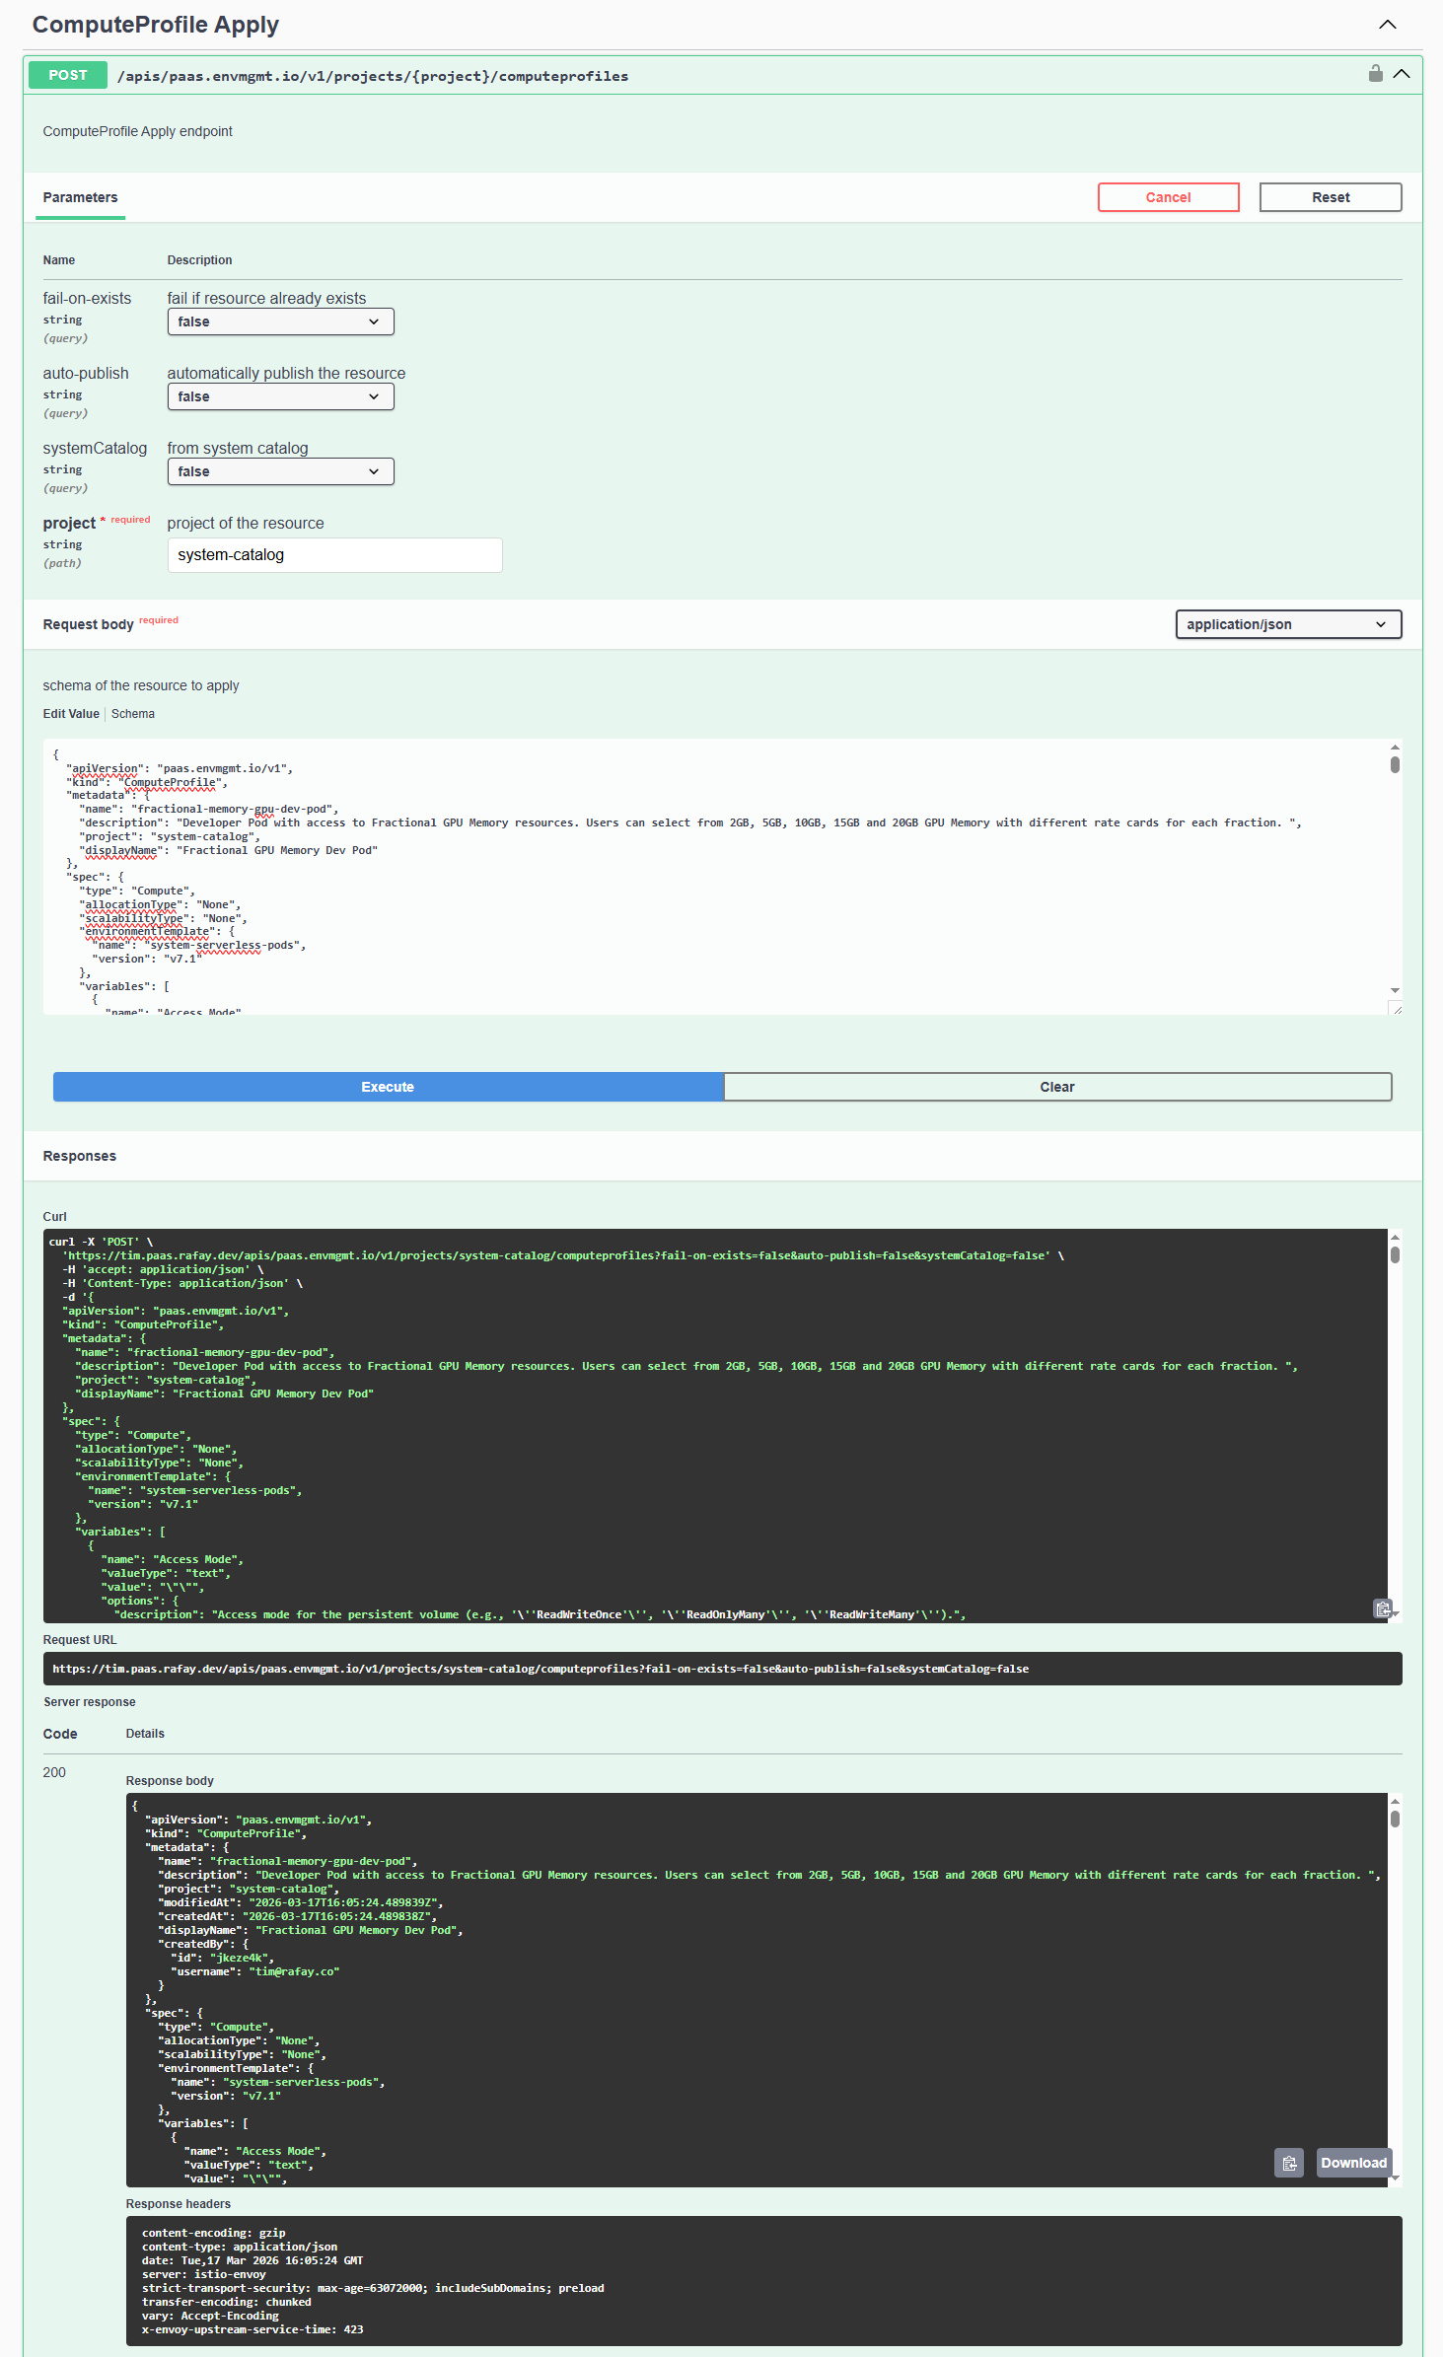Change the application/json content type selector
Image resolution: width=1443 pixels, height=2357 pixels.
click(x=1287, y=624)
